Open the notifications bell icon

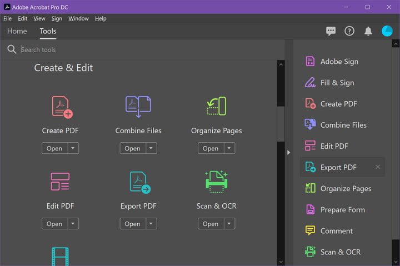[x=368, y=31]
